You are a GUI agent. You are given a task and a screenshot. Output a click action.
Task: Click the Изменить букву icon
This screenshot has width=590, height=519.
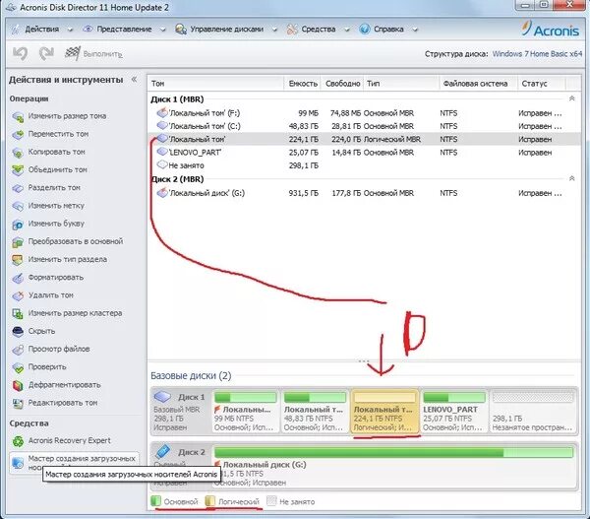coord(18,225)
